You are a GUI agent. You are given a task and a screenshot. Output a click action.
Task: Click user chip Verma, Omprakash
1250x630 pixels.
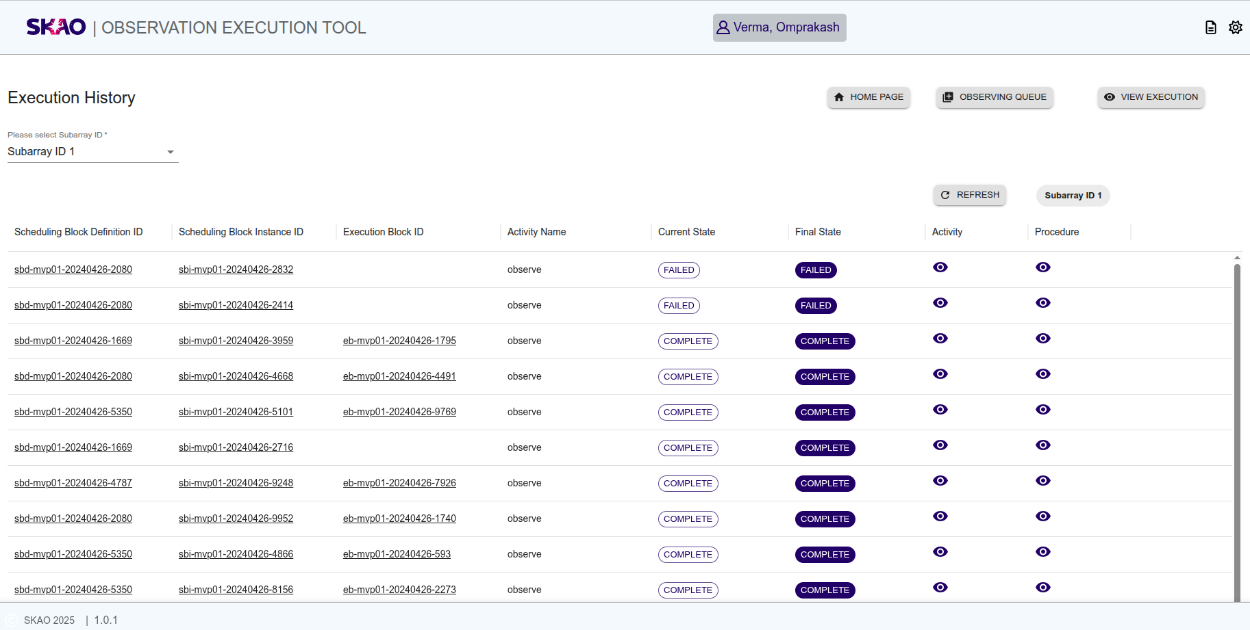pyautogui.click(x=779, y=27)
